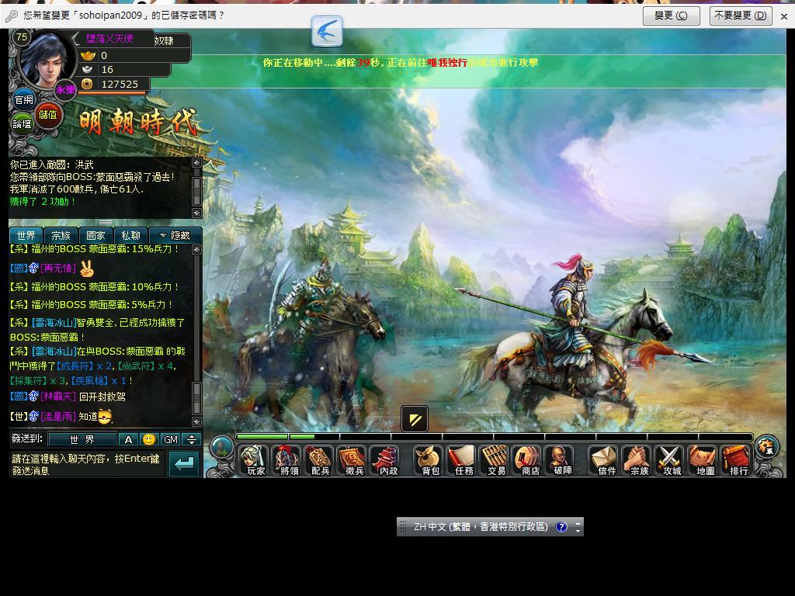Viewport: 795px width, 596px height.
Task: Click the gold ingot count 0
Action: [104, 55]
